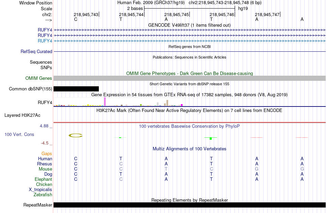Click the 2 bases scale text
Viewport: 326px width, 213px height.
coord(135,9)
